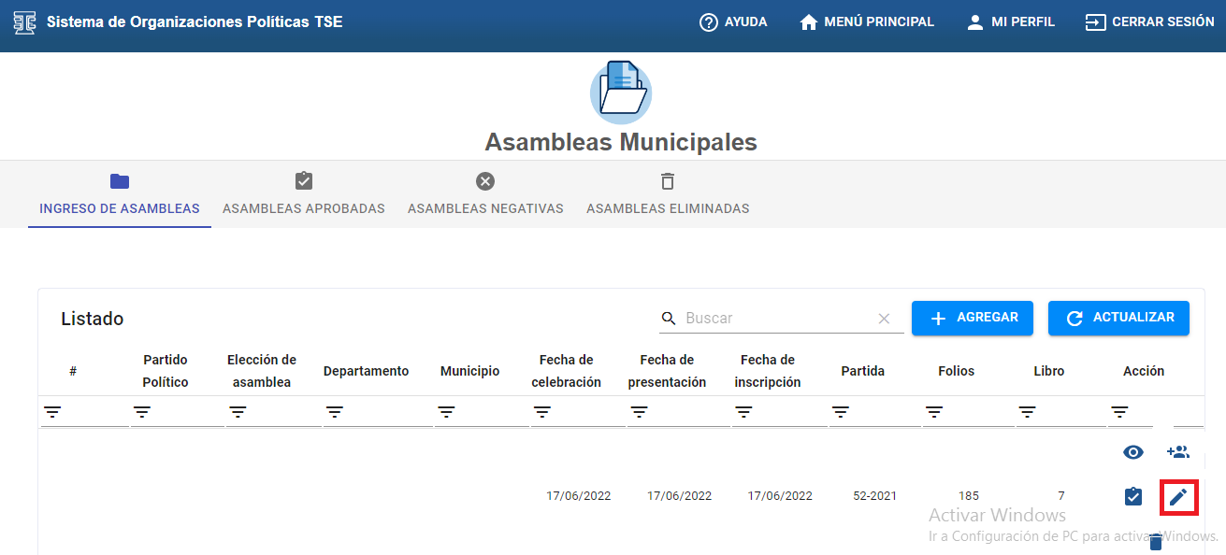Open the filter under Elección de asamblea column
The width and height of the screenshot is (1226, 555).
pos(238,412)
